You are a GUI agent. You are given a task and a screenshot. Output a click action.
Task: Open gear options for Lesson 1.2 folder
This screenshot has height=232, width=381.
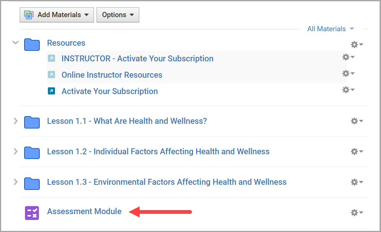357,152
